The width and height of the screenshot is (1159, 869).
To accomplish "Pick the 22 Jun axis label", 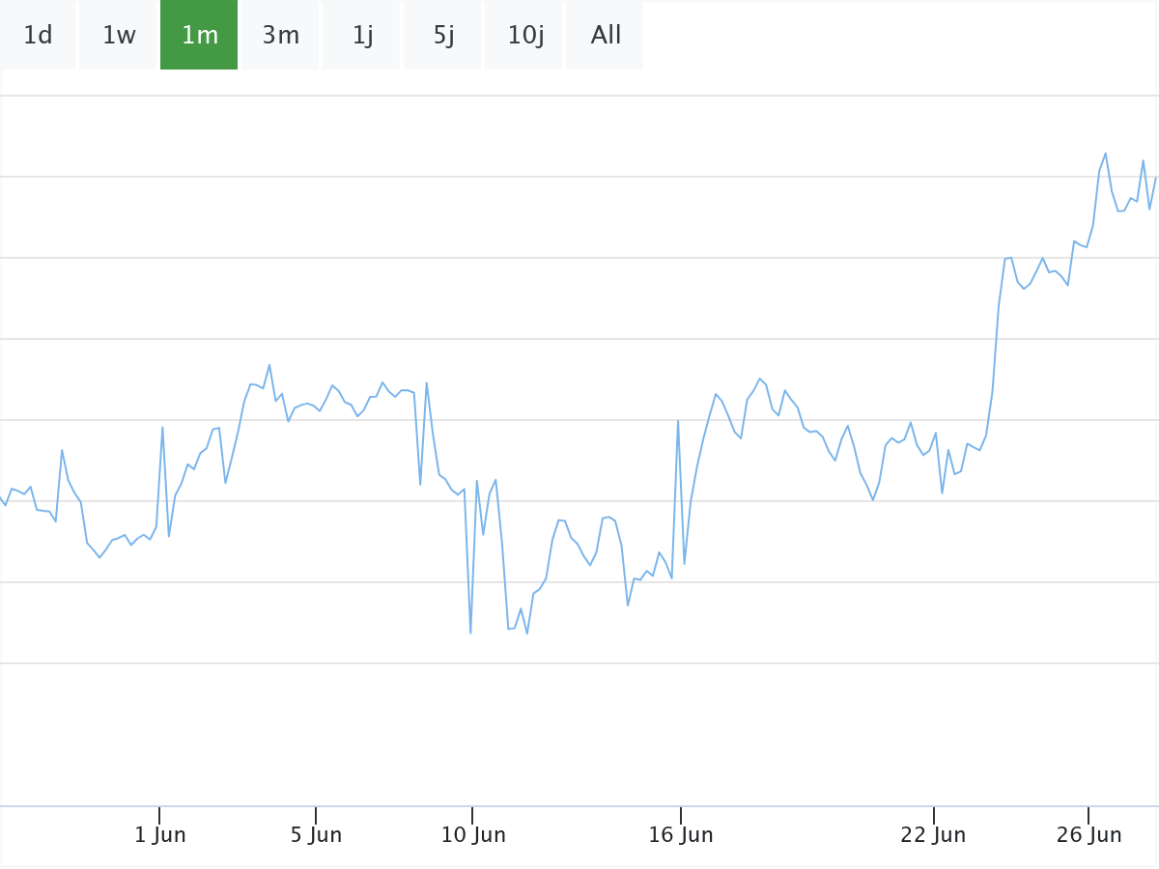I will tap(933, 835).
